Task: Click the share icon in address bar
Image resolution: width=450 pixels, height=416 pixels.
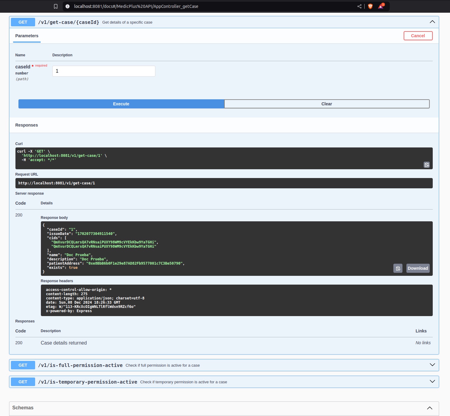Action: pos(359,6)
